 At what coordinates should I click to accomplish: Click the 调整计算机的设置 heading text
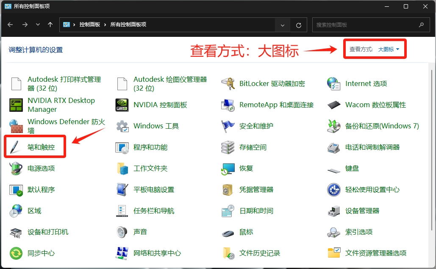(36, 50)
